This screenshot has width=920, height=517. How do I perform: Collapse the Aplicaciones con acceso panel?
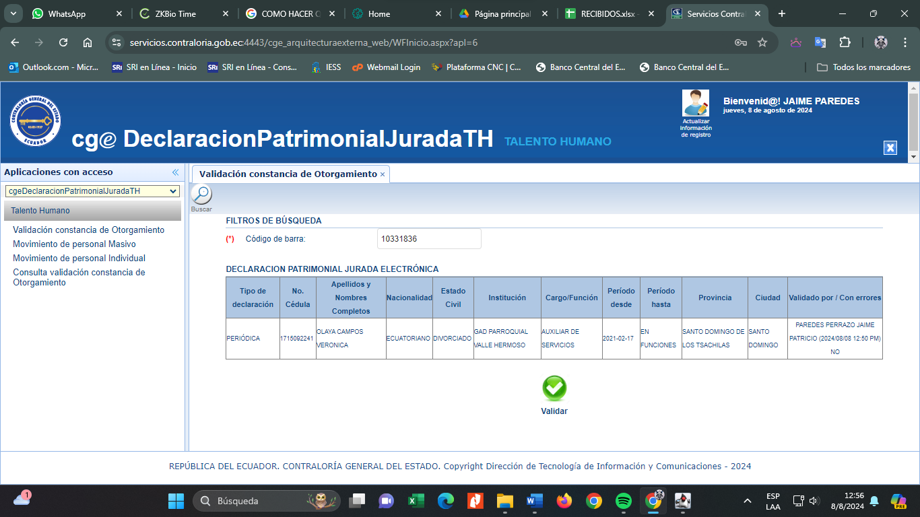(175, 172)
